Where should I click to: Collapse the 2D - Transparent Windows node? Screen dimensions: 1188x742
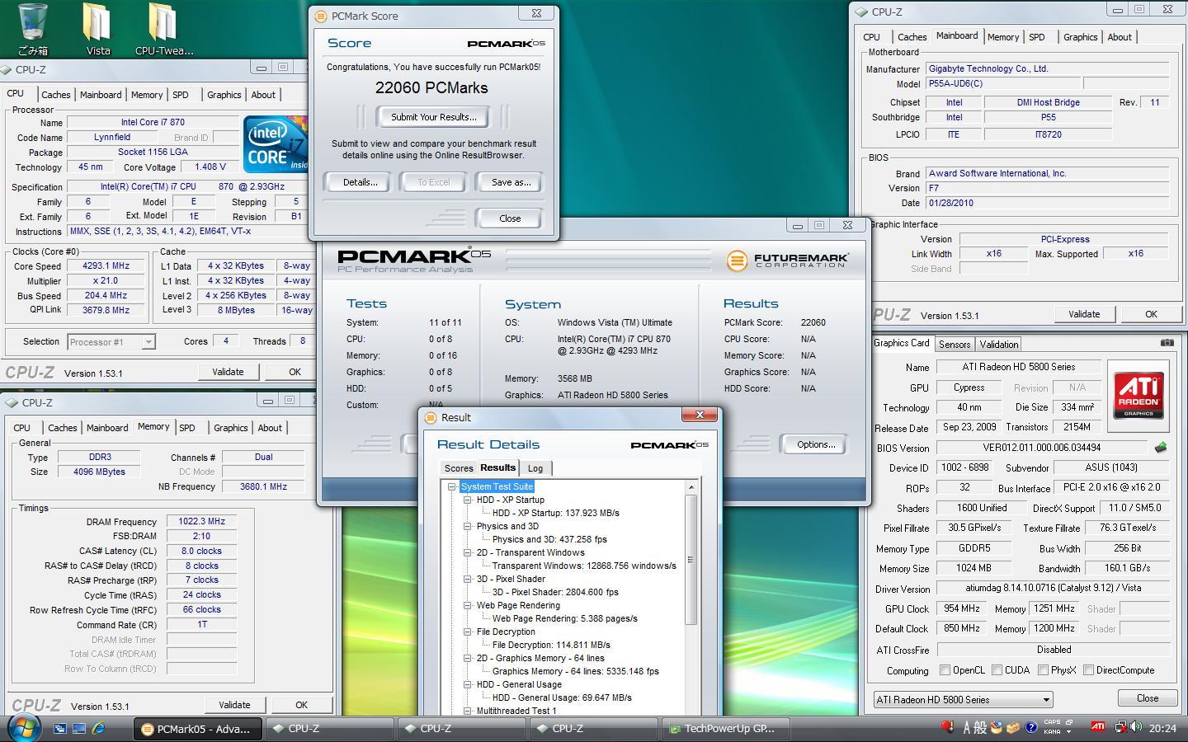tap(468, 553)
